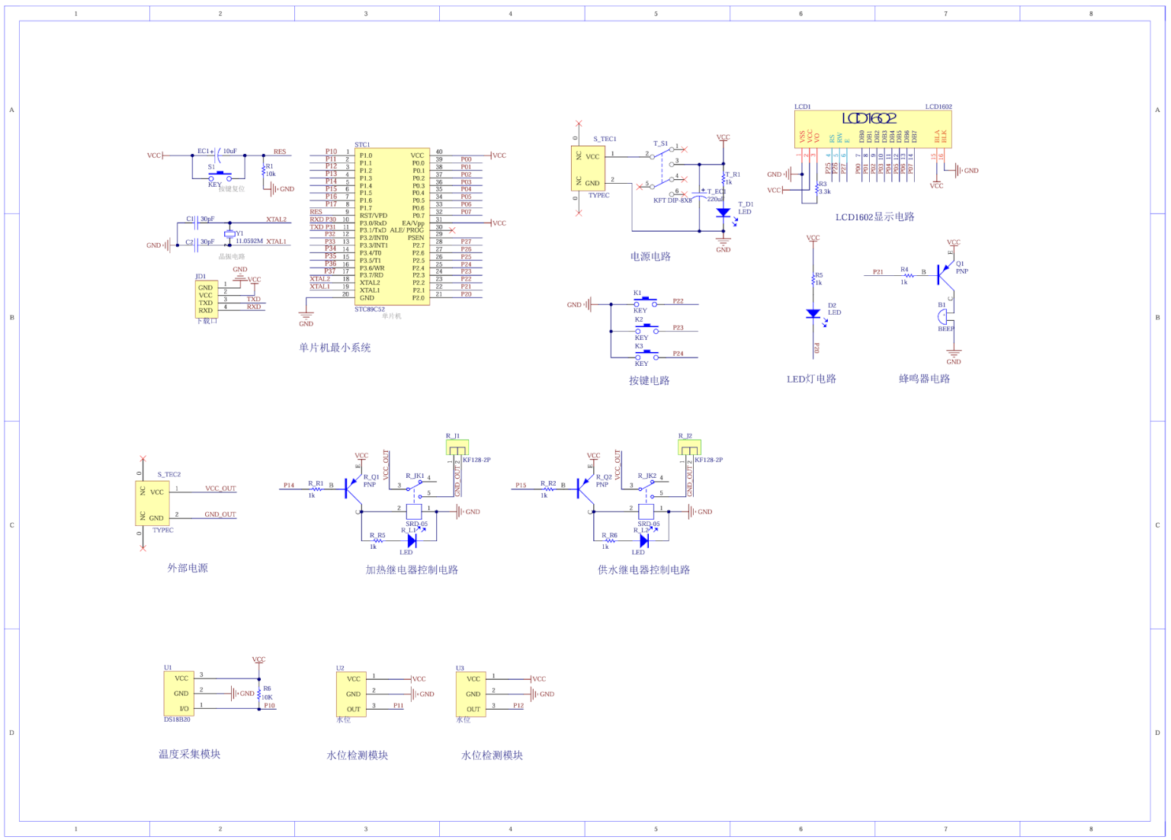
Task: Click resistor R3 3.3k under the LCD
Action: (x=815, y=187)
